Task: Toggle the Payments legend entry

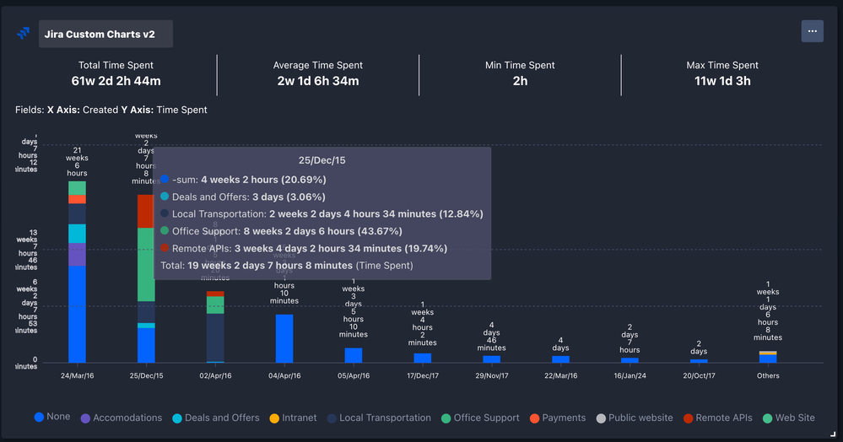Action: point(558,418)
